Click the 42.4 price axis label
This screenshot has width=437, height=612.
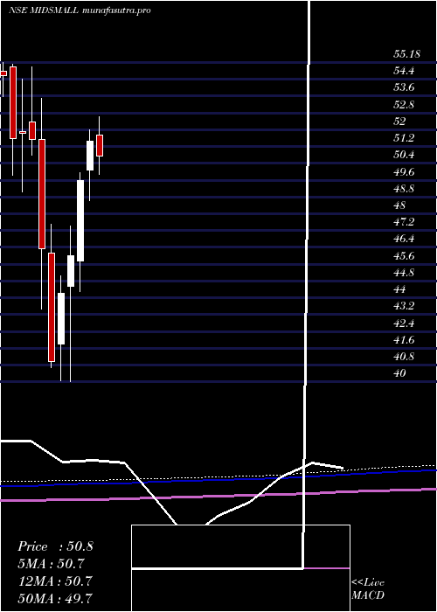click(404, 323)
